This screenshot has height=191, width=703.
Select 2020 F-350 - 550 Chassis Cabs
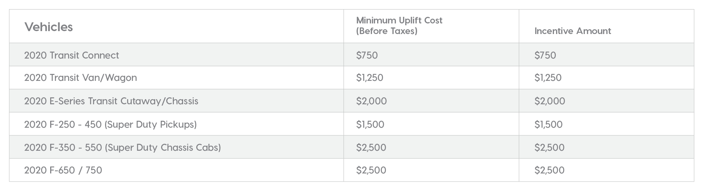(123, 147)
